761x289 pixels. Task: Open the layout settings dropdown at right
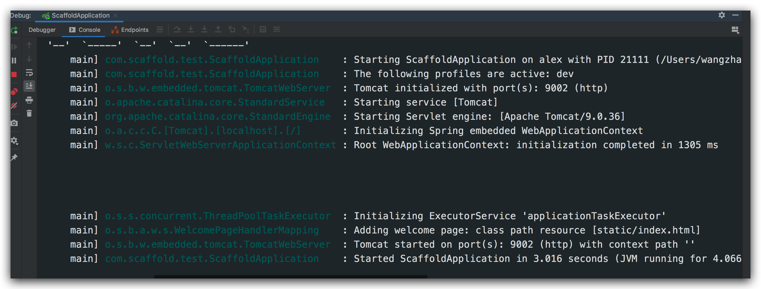tap(735, 30)
